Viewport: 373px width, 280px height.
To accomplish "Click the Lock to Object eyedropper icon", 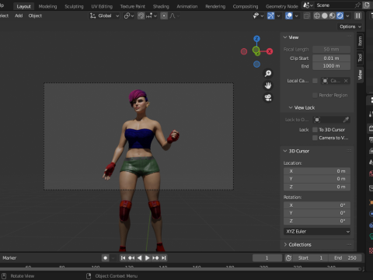I will coord(346,120).
